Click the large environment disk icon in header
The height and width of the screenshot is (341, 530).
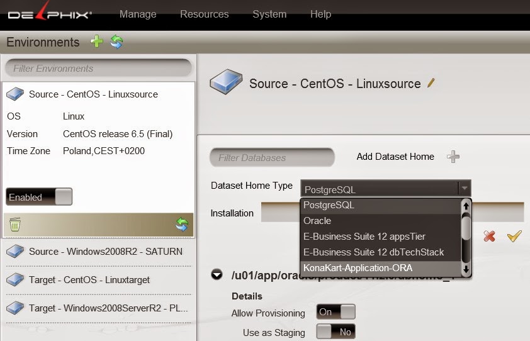(x=226, y=82)
